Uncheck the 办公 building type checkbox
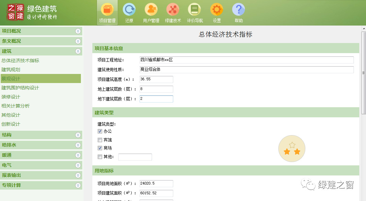 pos(100,131)
